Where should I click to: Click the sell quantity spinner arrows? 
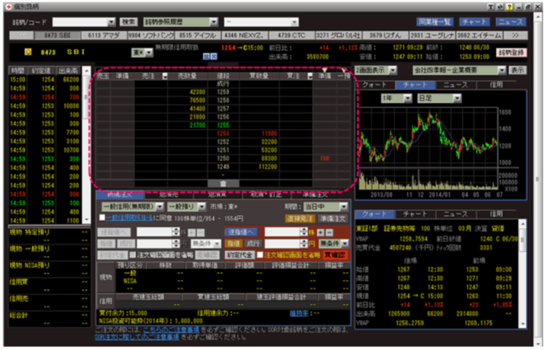click(x=176, y=232)
